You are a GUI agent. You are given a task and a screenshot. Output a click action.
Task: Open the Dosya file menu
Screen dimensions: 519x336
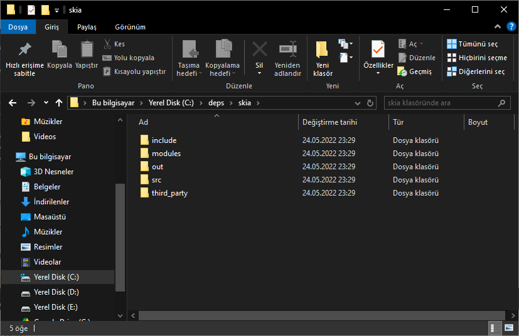(18, 27)
